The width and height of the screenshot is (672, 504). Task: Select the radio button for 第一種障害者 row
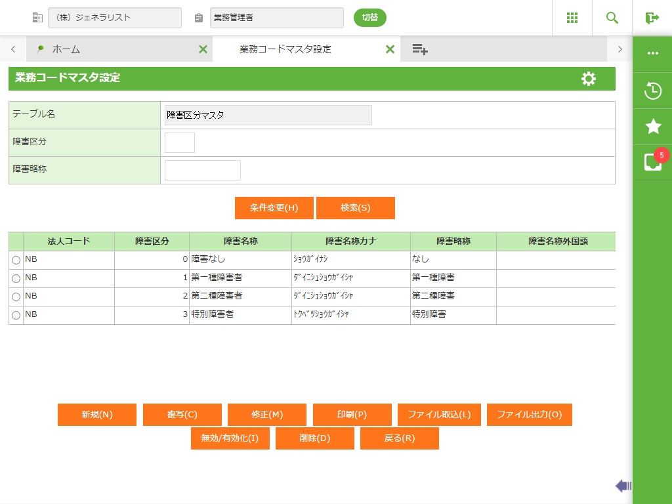(x=16, y=279)
